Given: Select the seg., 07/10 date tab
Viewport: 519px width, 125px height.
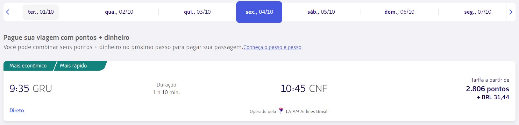Looking at the screenshot, I should pos(478,12).
